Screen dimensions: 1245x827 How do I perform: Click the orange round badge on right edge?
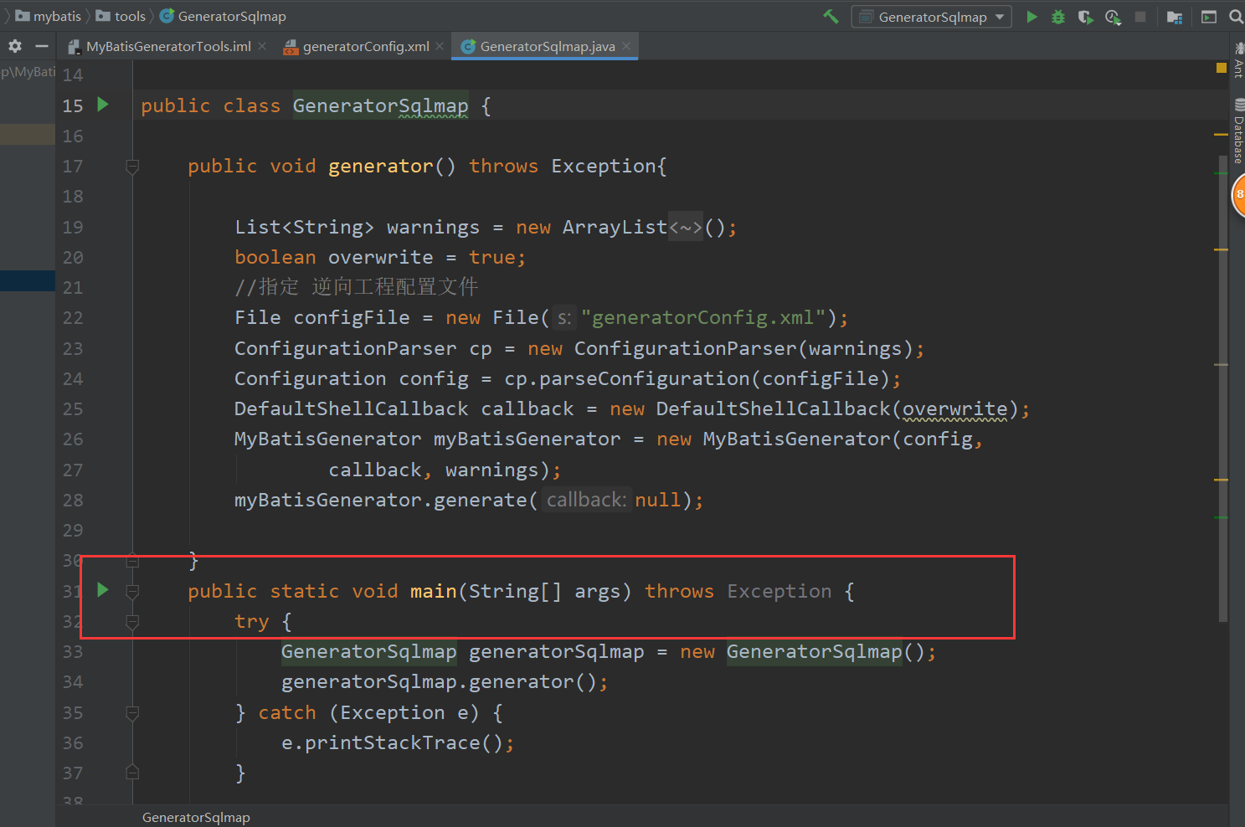coord(1239,194)
